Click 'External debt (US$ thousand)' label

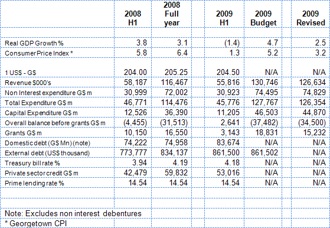click(x=47, y=153)
